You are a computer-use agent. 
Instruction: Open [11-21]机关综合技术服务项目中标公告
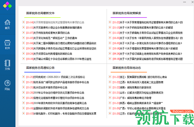47,88
